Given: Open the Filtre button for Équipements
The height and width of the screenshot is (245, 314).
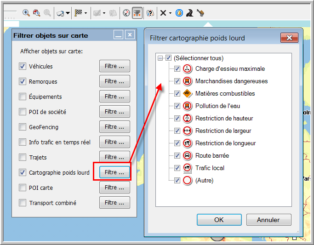Looking at the screenshot, I should (x=114, y=97).
